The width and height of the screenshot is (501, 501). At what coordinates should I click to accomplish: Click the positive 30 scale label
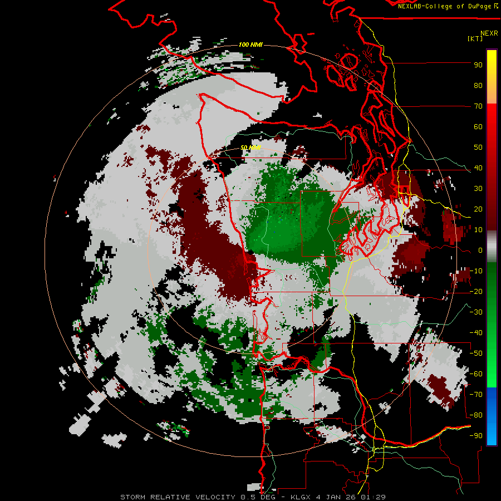pos(478,189)
